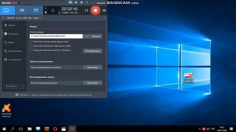Select screen recording mode monitor icon

coord(6,10)
